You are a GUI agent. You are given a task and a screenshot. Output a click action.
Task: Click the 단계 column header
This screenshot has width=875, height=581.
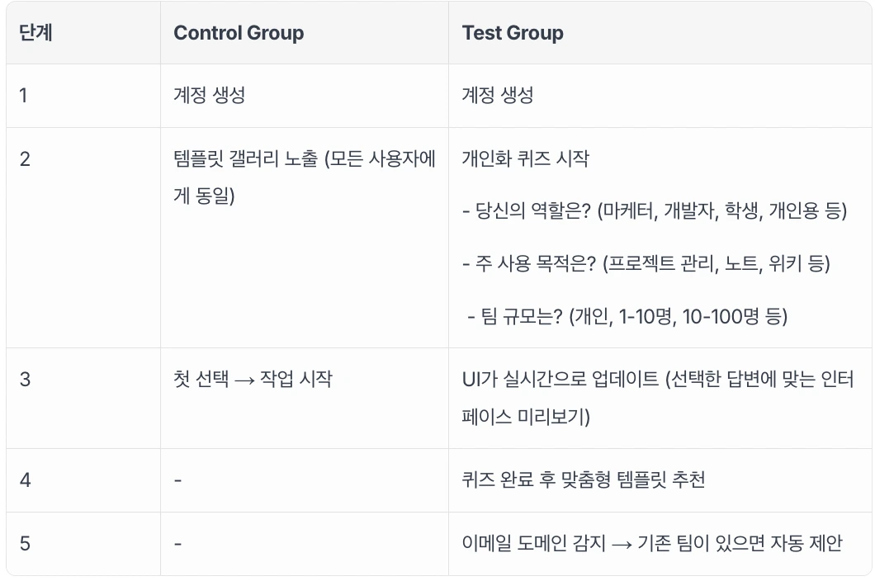pos(35,33)
